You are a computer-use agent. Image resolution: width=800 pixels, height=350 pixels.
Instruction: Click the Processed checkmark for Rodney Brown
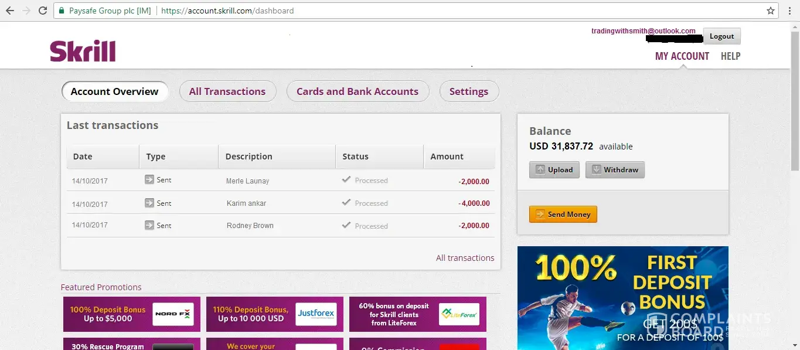coord(346,225)
